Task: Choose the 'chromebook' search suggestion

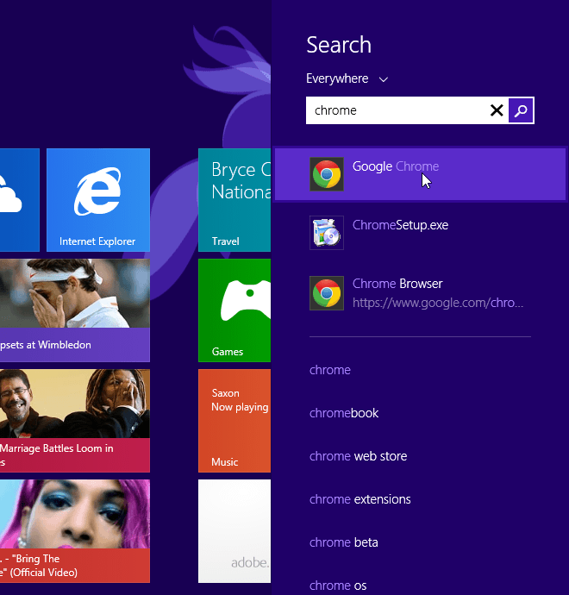Action: (344, 413)
